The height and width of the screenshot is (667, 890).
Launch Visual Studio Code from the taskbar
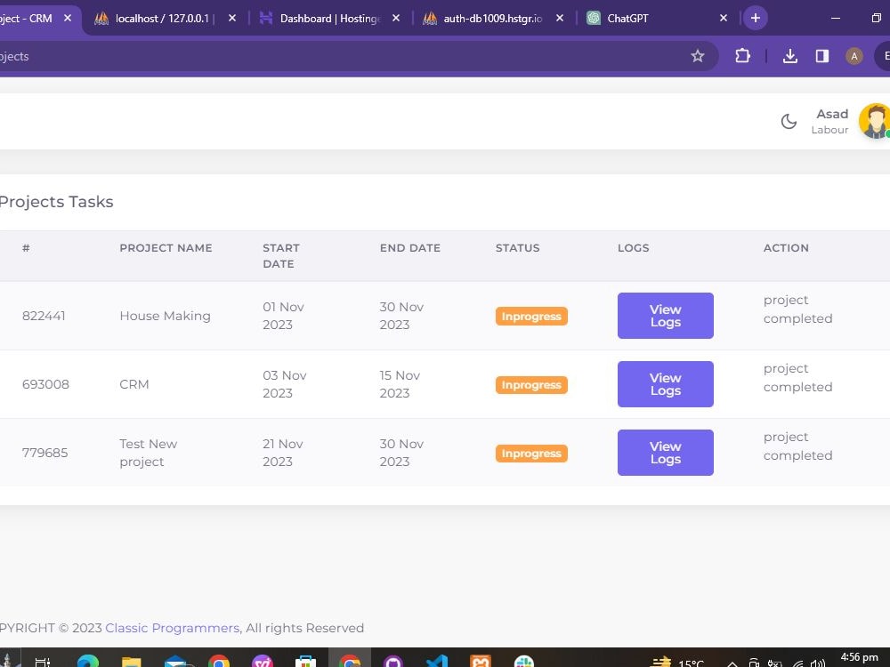click(x=436, y=660)
